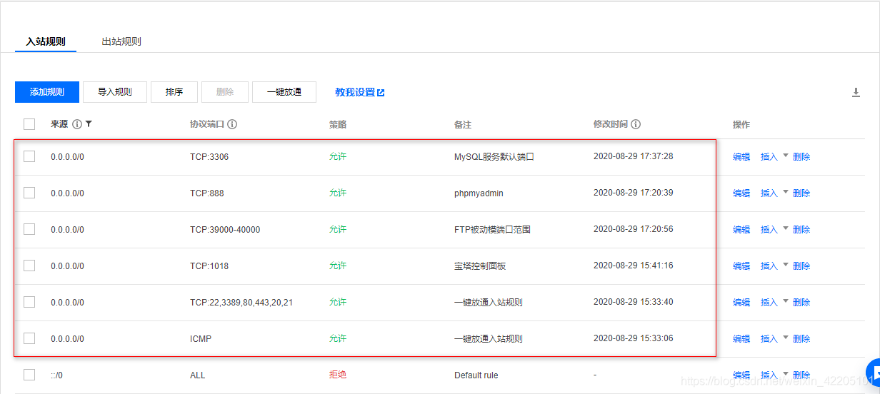
Task: Click the external link icon by 教我设置
Action: click(x=381, y=93)
